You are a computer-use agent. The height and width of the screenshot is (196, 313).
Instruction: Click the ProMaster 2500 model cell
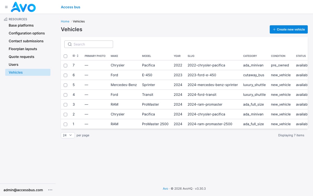[x=155, y=124]
